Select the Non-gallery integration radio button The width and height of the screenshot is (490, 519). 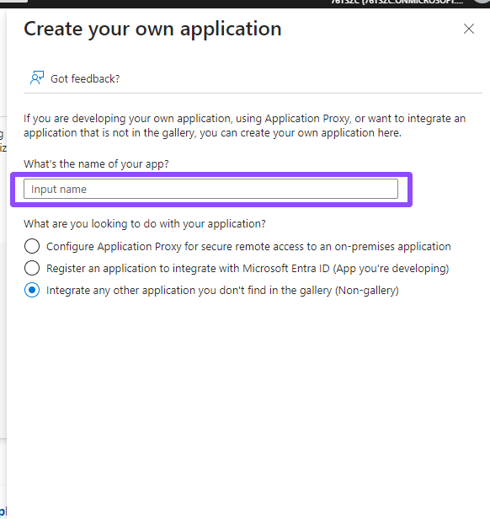click(x=32, y=290)
